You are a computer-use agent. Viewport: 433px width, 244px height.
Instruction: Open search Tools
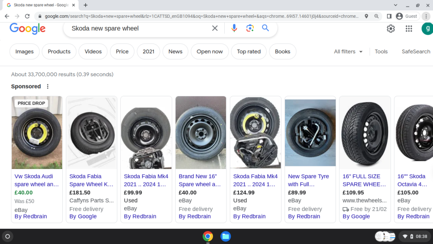click(381, 52)
